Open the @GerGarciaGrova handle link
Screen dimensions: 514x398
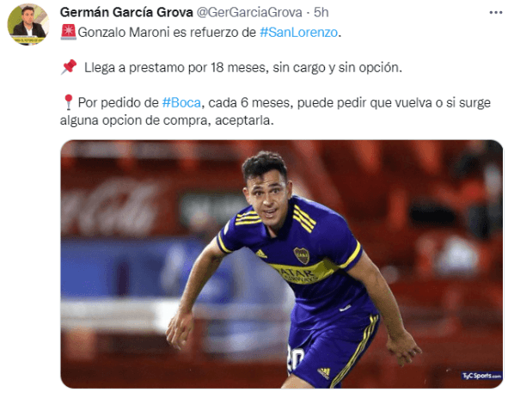249,12
